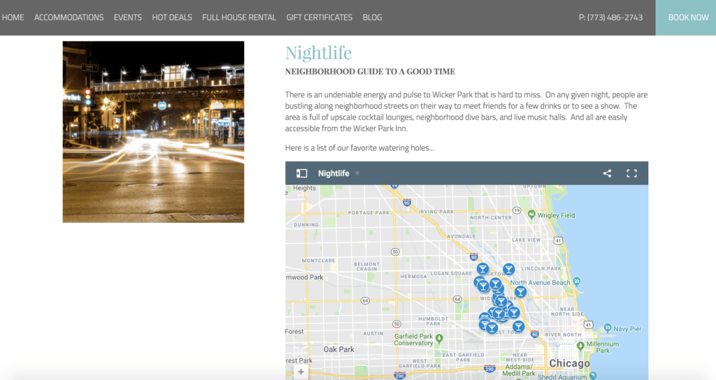Open the ACCOMMODATIONS menu item
The width and height of the screenshot is (716, 380).
pos(69,17)
